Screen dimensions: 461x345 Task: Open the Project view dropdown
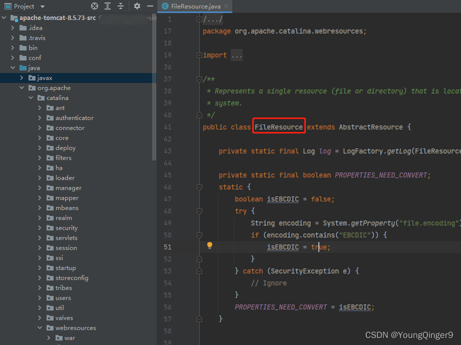click(x=43, y=6)
